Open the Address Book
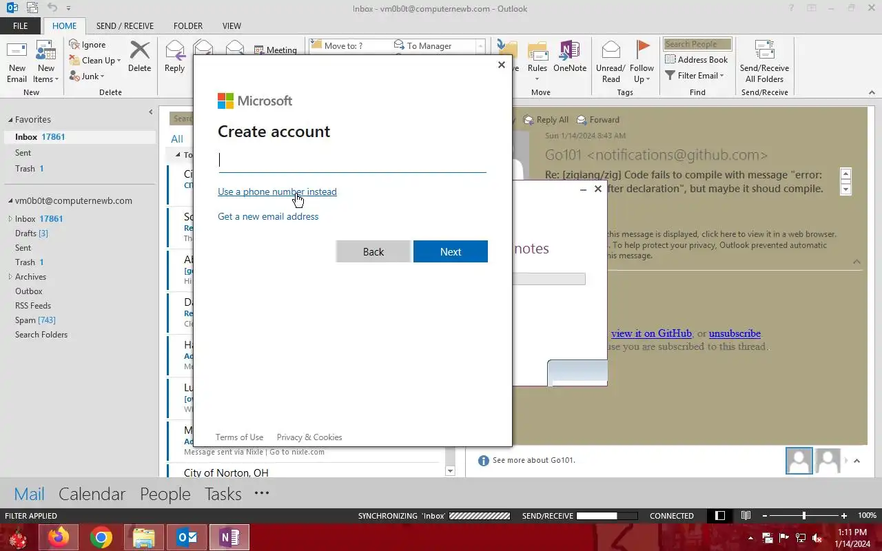This screenshot has height=551, width=882. click(697, 60)
